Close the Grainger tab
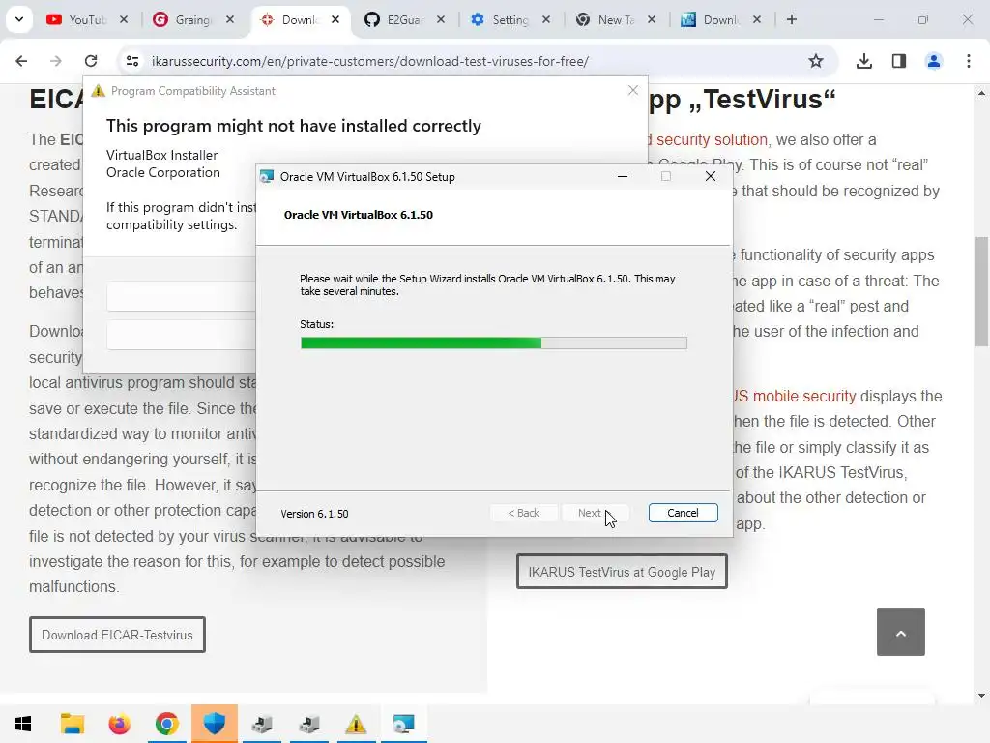The image size is (990, 743). pos(230,19)
